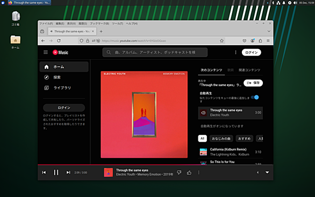
Task: Select the All filter chip
Action: 202,138
